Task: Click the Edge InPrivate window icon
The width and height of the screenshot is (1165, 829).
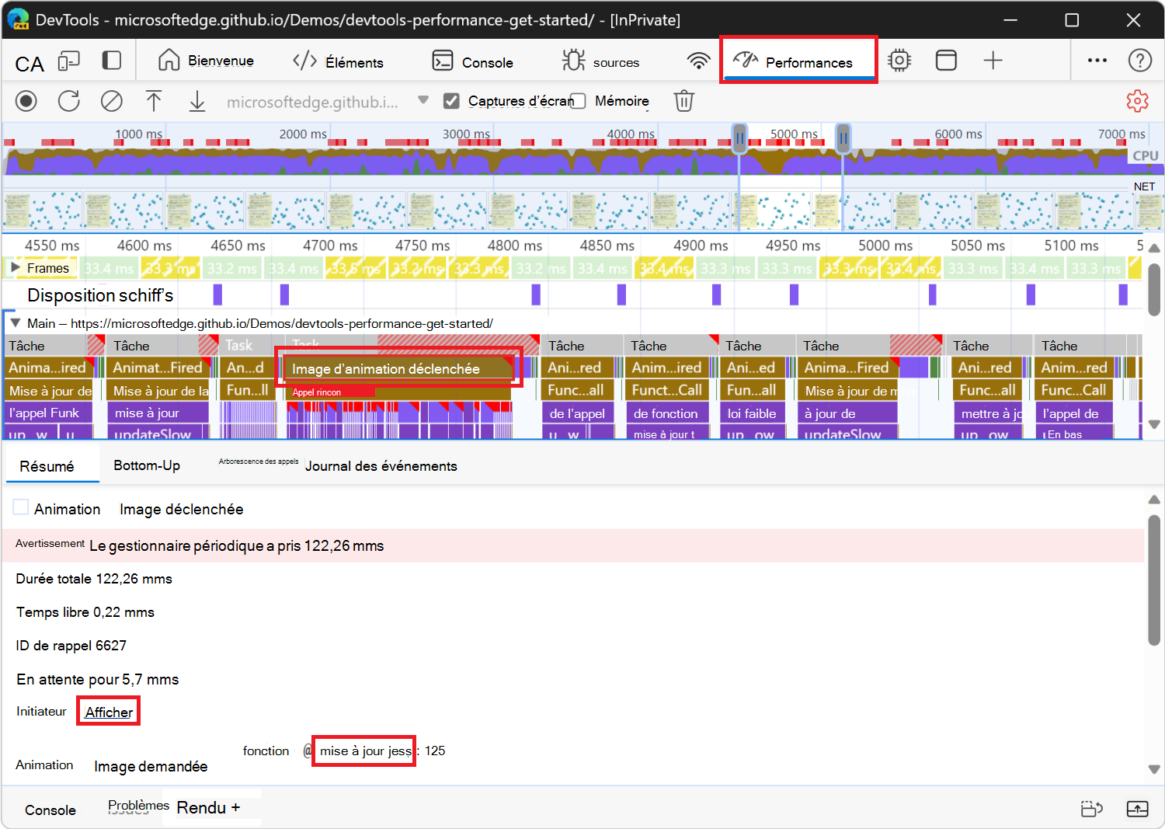Action: [x=18, y=20]
